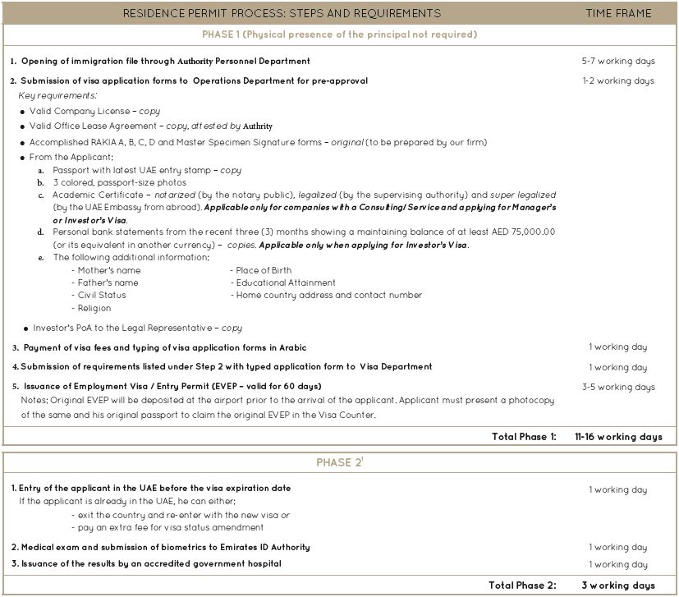Viewport: 679px width, 597px height.
Task: Click step 2 Medical exam and biometrics submission
Action: pos(160,547)
